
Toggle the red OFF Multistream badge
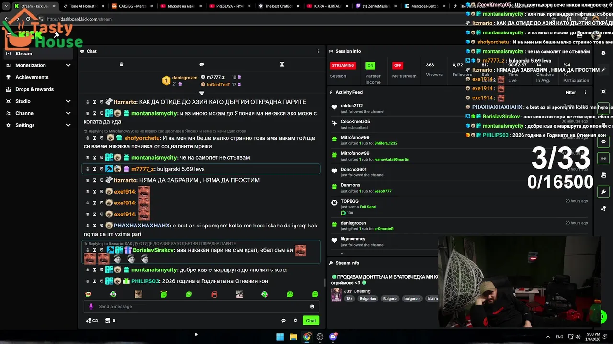pyautogui.click(x=397, y=65)
